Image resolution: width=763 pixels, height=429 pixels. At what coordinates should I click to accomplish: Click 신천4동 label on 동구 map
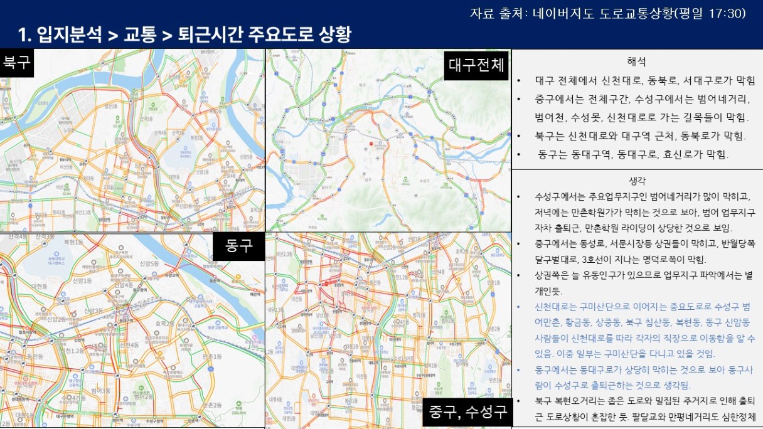129,344
